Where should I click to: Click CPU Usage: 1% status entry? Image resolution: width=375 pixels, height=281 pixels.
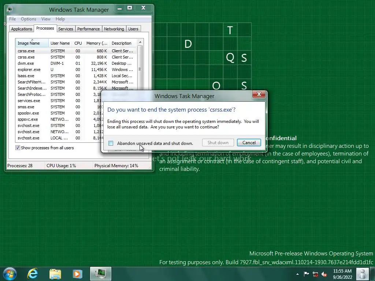(61, 166)
